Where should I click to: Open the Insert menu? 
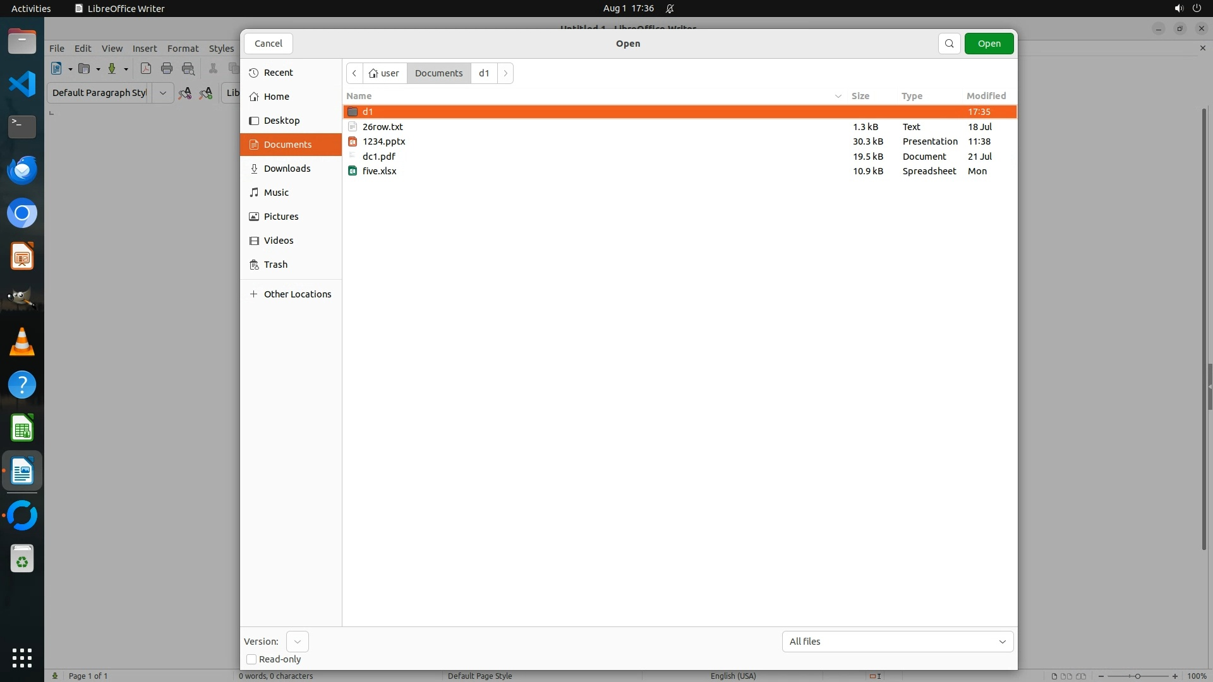[145, 49]
